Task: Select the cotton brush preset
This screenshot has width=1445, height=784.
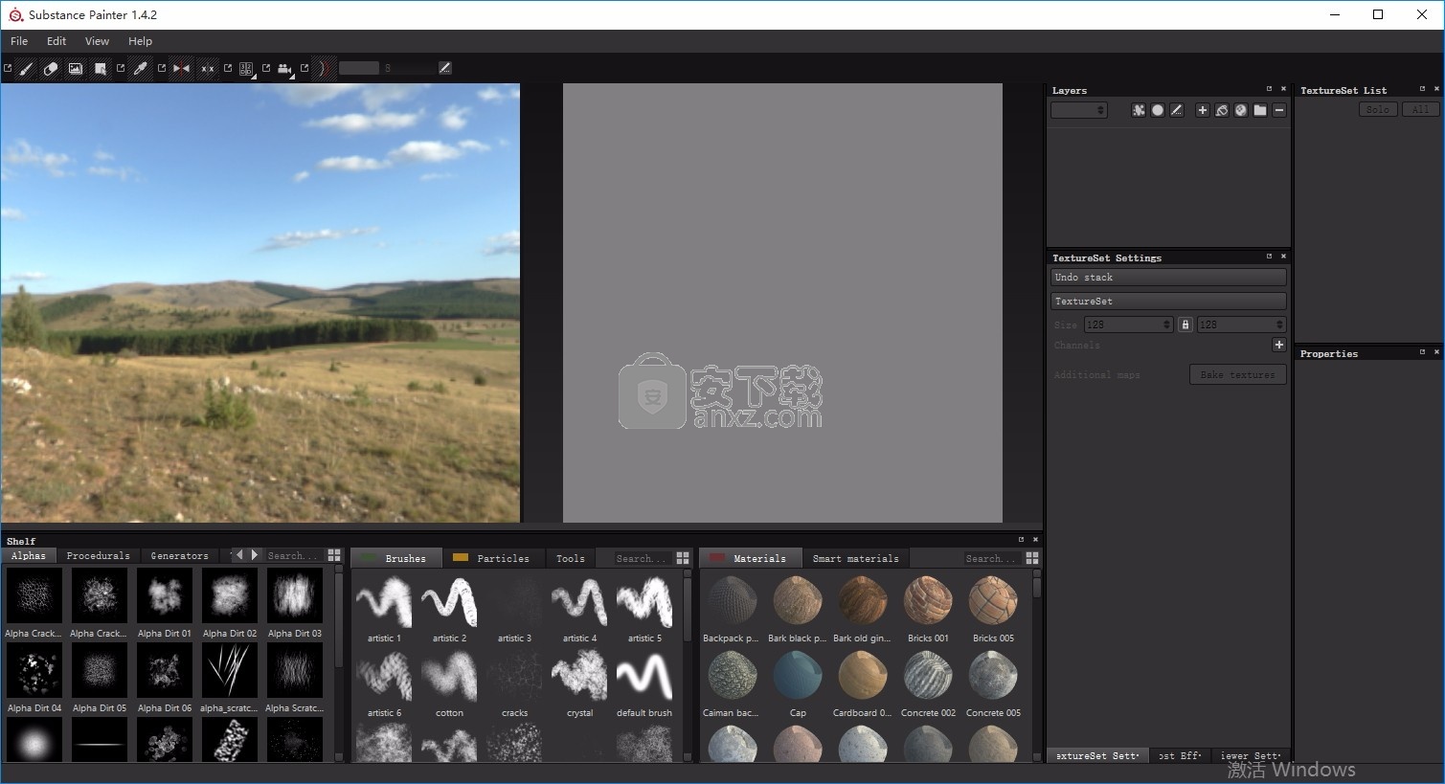Action: coord(449,683)
